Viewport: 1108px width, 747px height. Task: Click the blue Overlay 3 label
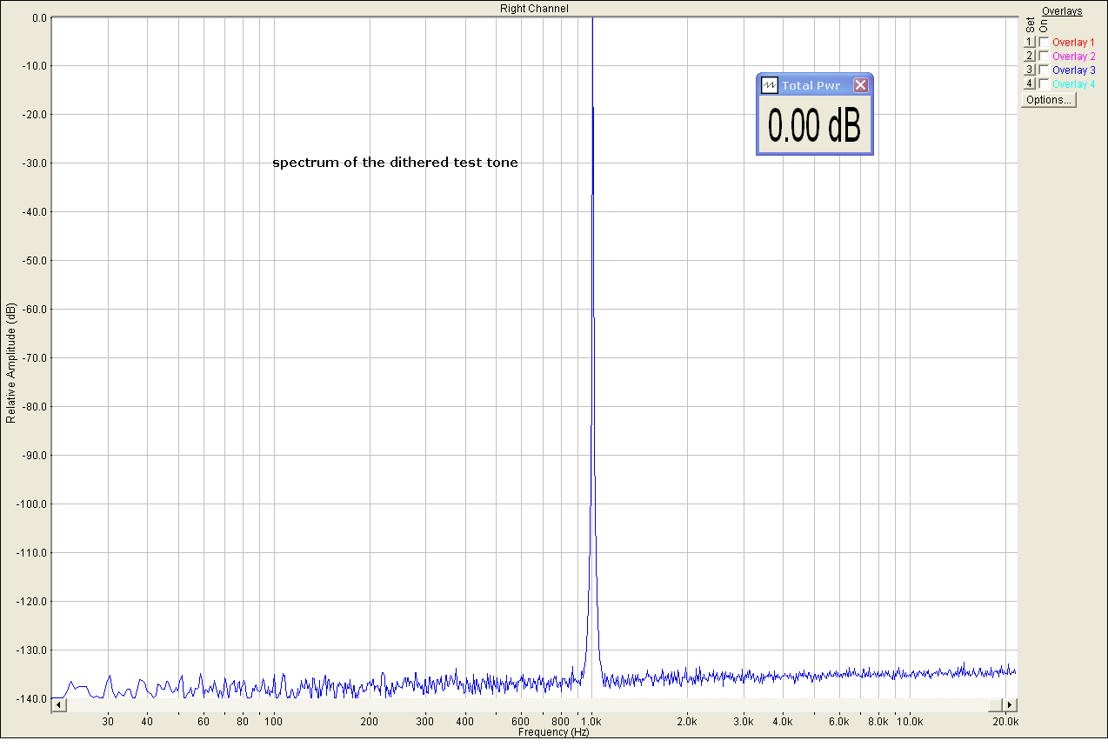(1073, 70)
